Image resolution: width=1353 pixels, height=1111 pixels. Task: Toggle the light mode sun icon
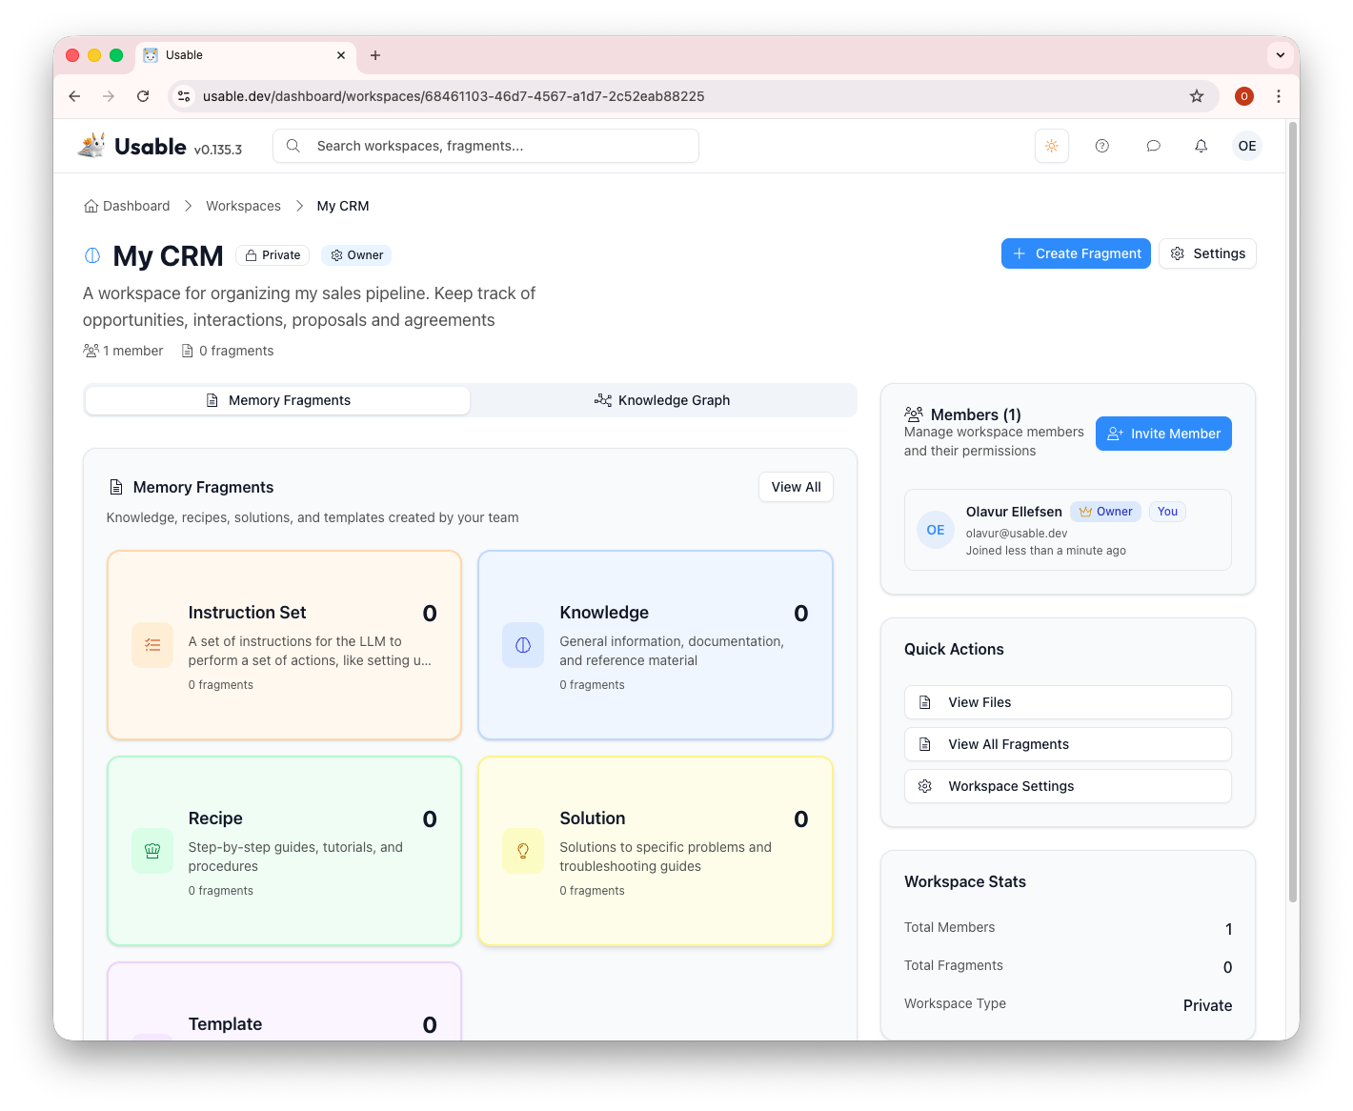coord(1052,145)
